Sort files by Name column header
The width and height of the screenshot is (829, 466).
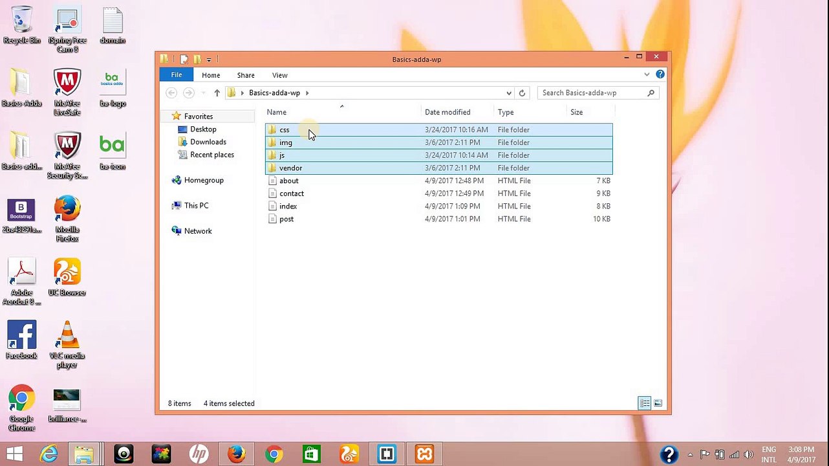(277, 112)
